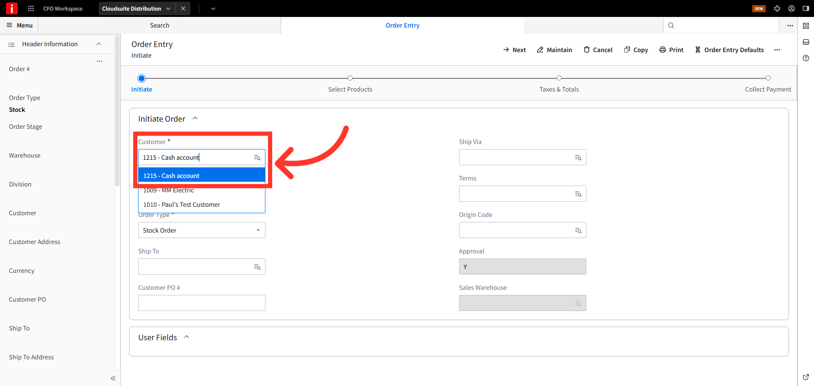The image size is (814, 386).
Task: Open the widget layout icon in right rail
Action: click(806, 26)
